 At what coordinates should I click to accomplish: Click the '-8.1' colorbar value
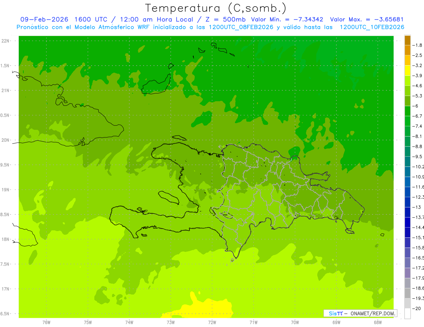tap(417, 136)
